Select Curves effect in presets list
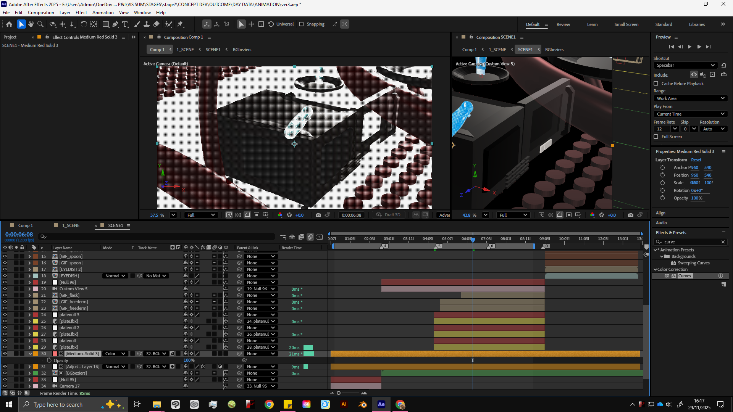The width and height of the screenshot is (733, 412). tap(685, 276)
